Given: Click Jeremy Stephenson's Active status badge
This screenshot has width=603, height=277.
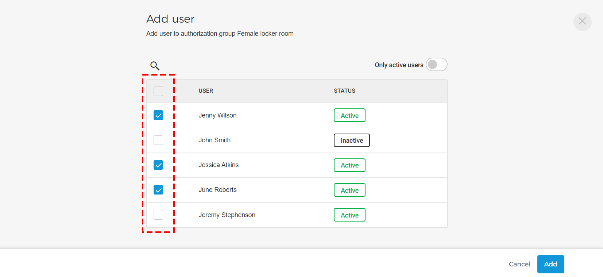Looking at the screenshot, I should point(349,215).
